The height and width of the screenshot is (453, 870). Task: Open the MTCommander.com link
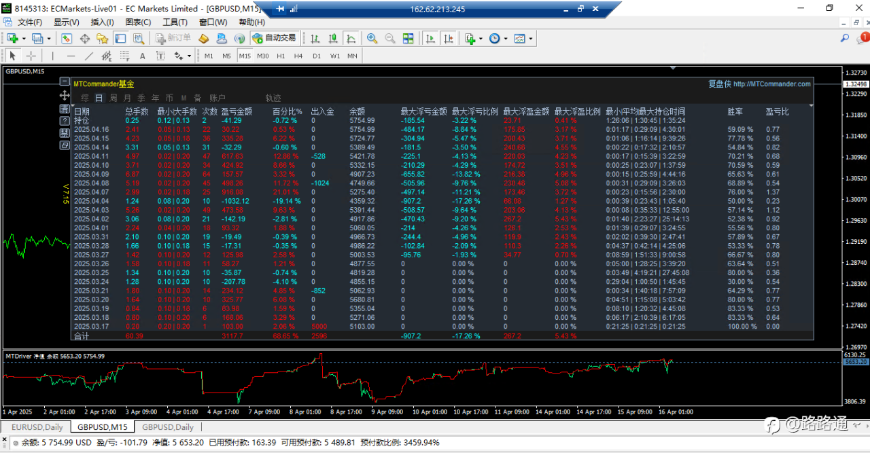(x=771, y=84)
